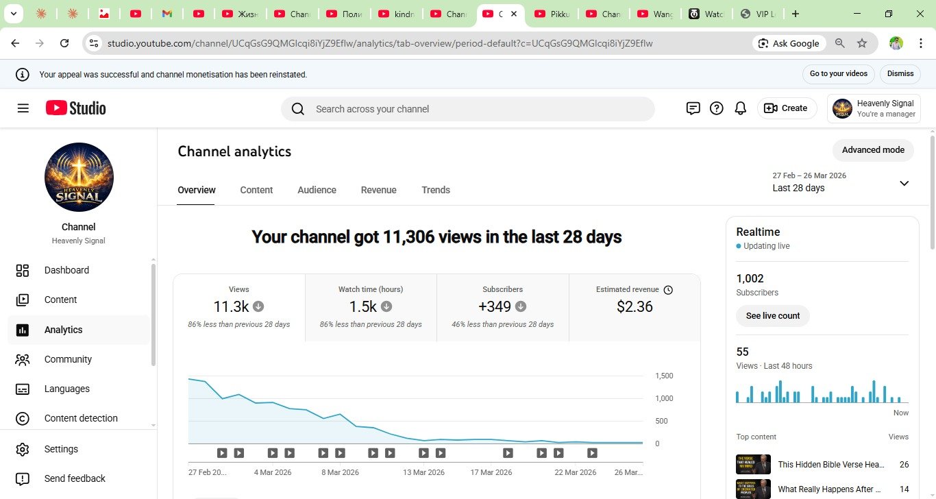Select the Watch time (hours) metric card
Image resolution: width=936 pixels, height=499 pixels.
coord(371,307)
